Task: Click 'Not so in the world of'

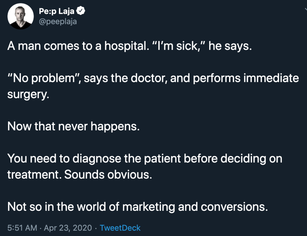Action: 63,207
